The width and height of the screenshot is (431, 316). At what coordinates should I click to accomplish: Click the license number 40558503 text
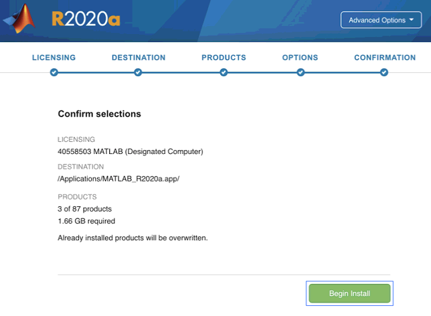[x=74, y=151]
